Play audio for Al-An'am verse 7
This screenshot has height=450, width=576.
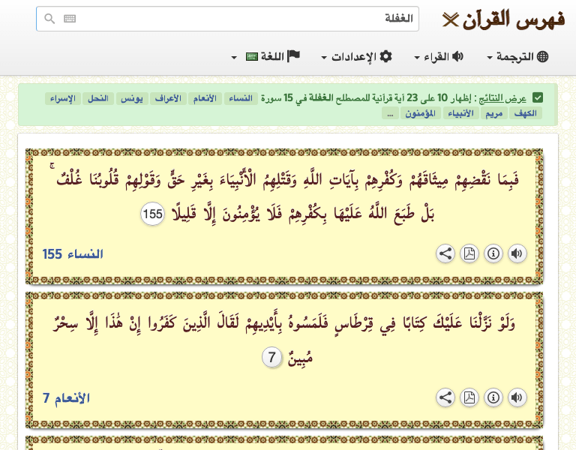click(x=517, y=397)
